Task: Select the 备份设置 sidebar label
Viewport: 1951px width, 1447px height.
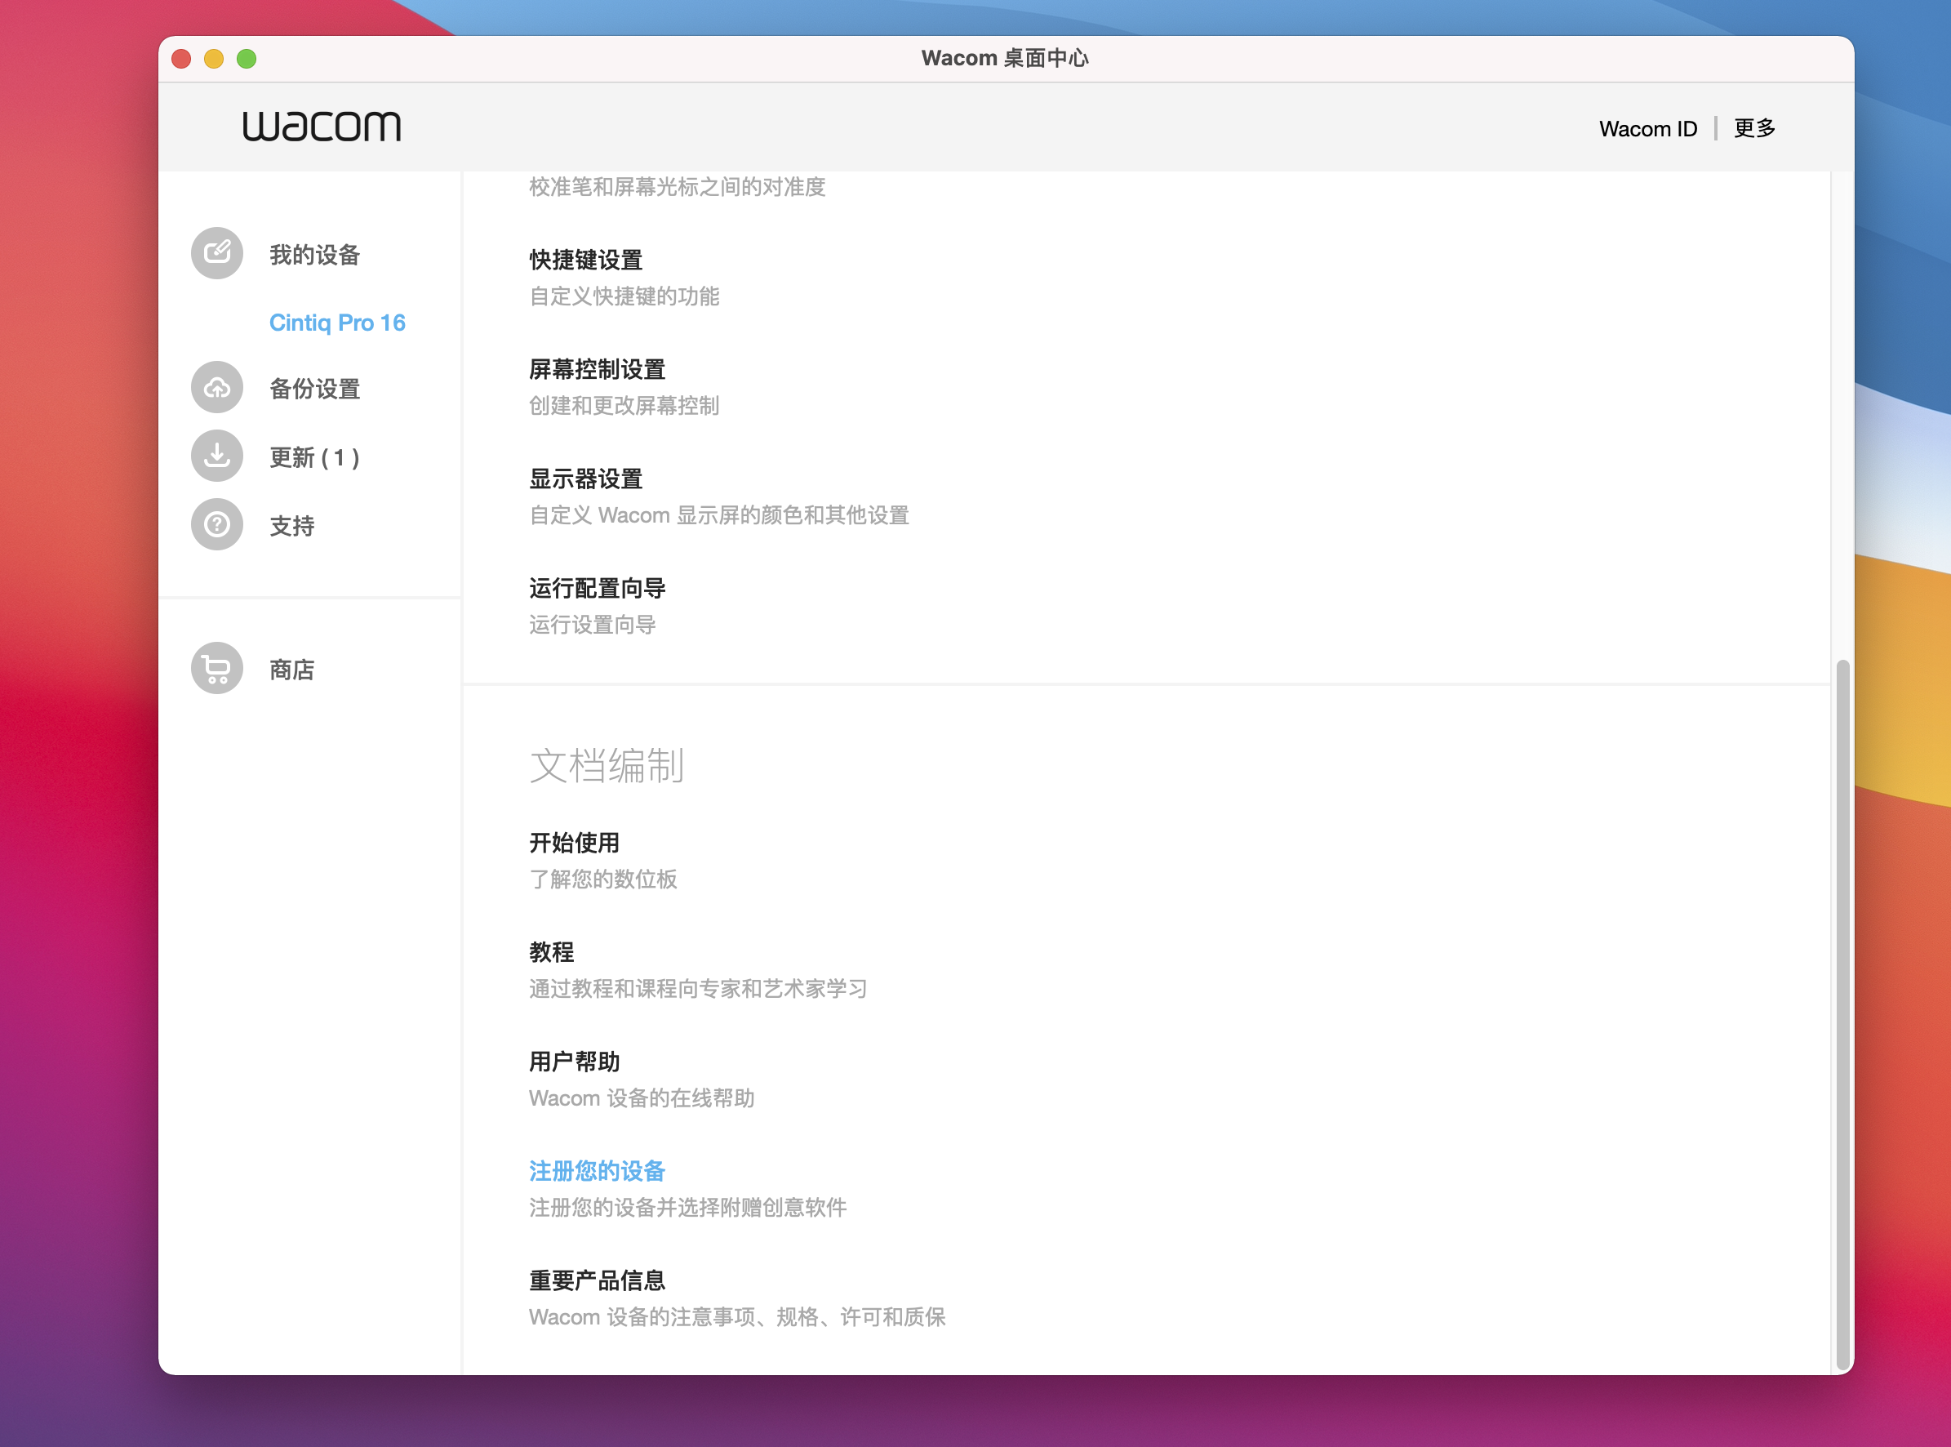Action: point(313,388)
